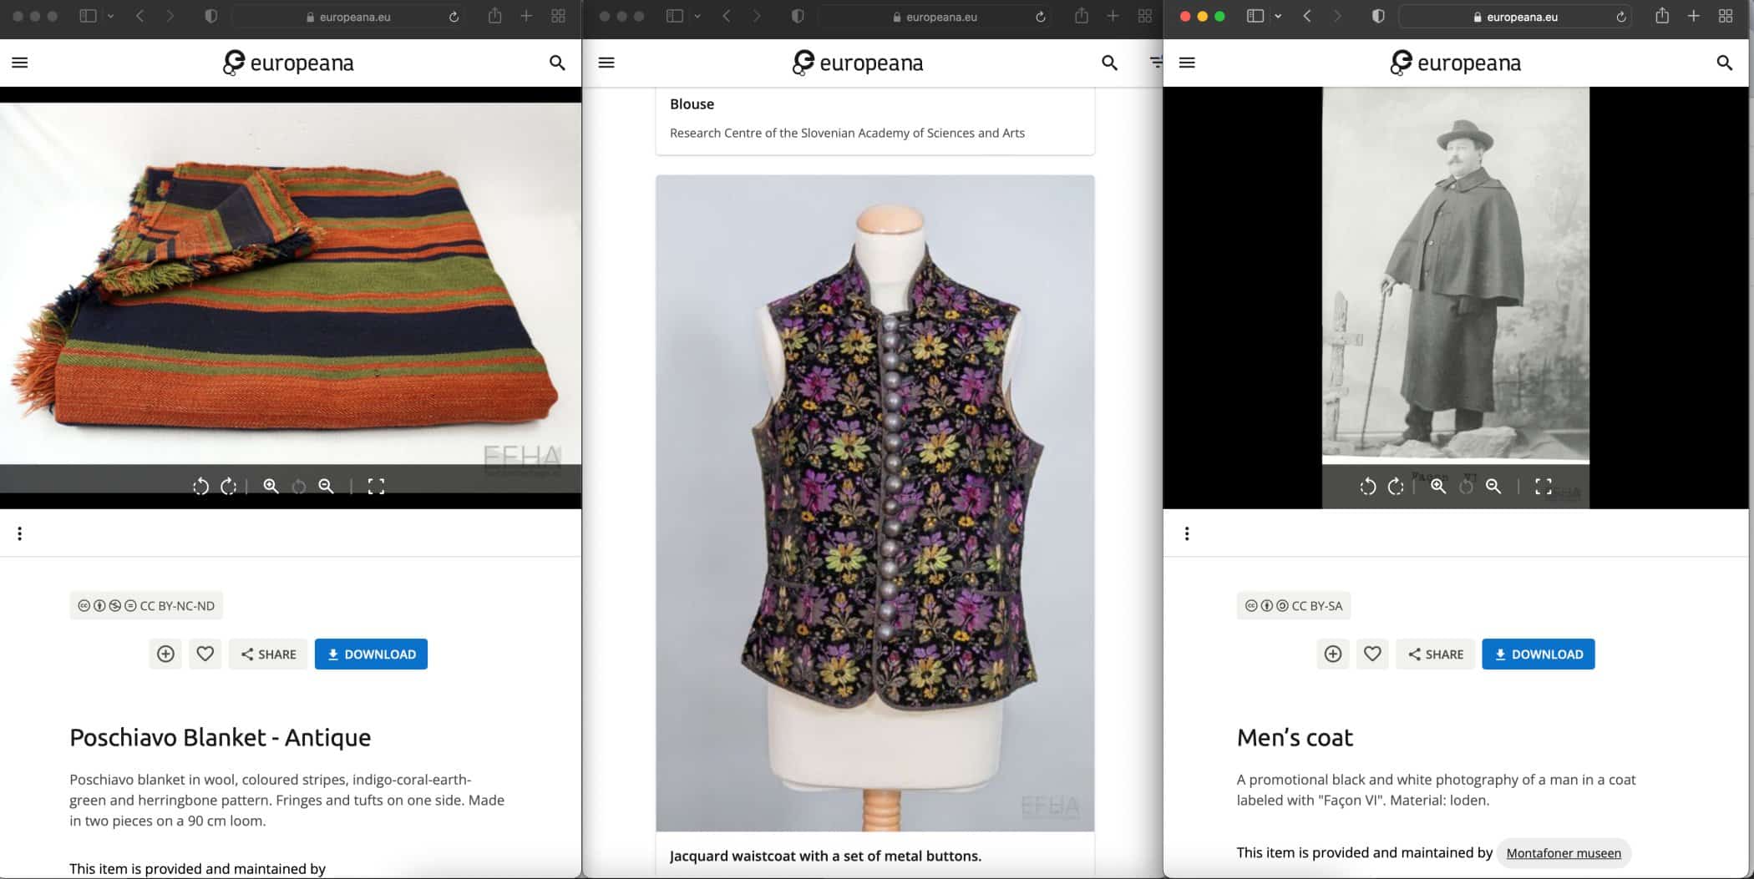Rotate the blanket image right
1754x879 pixels.
click(228, 487)
